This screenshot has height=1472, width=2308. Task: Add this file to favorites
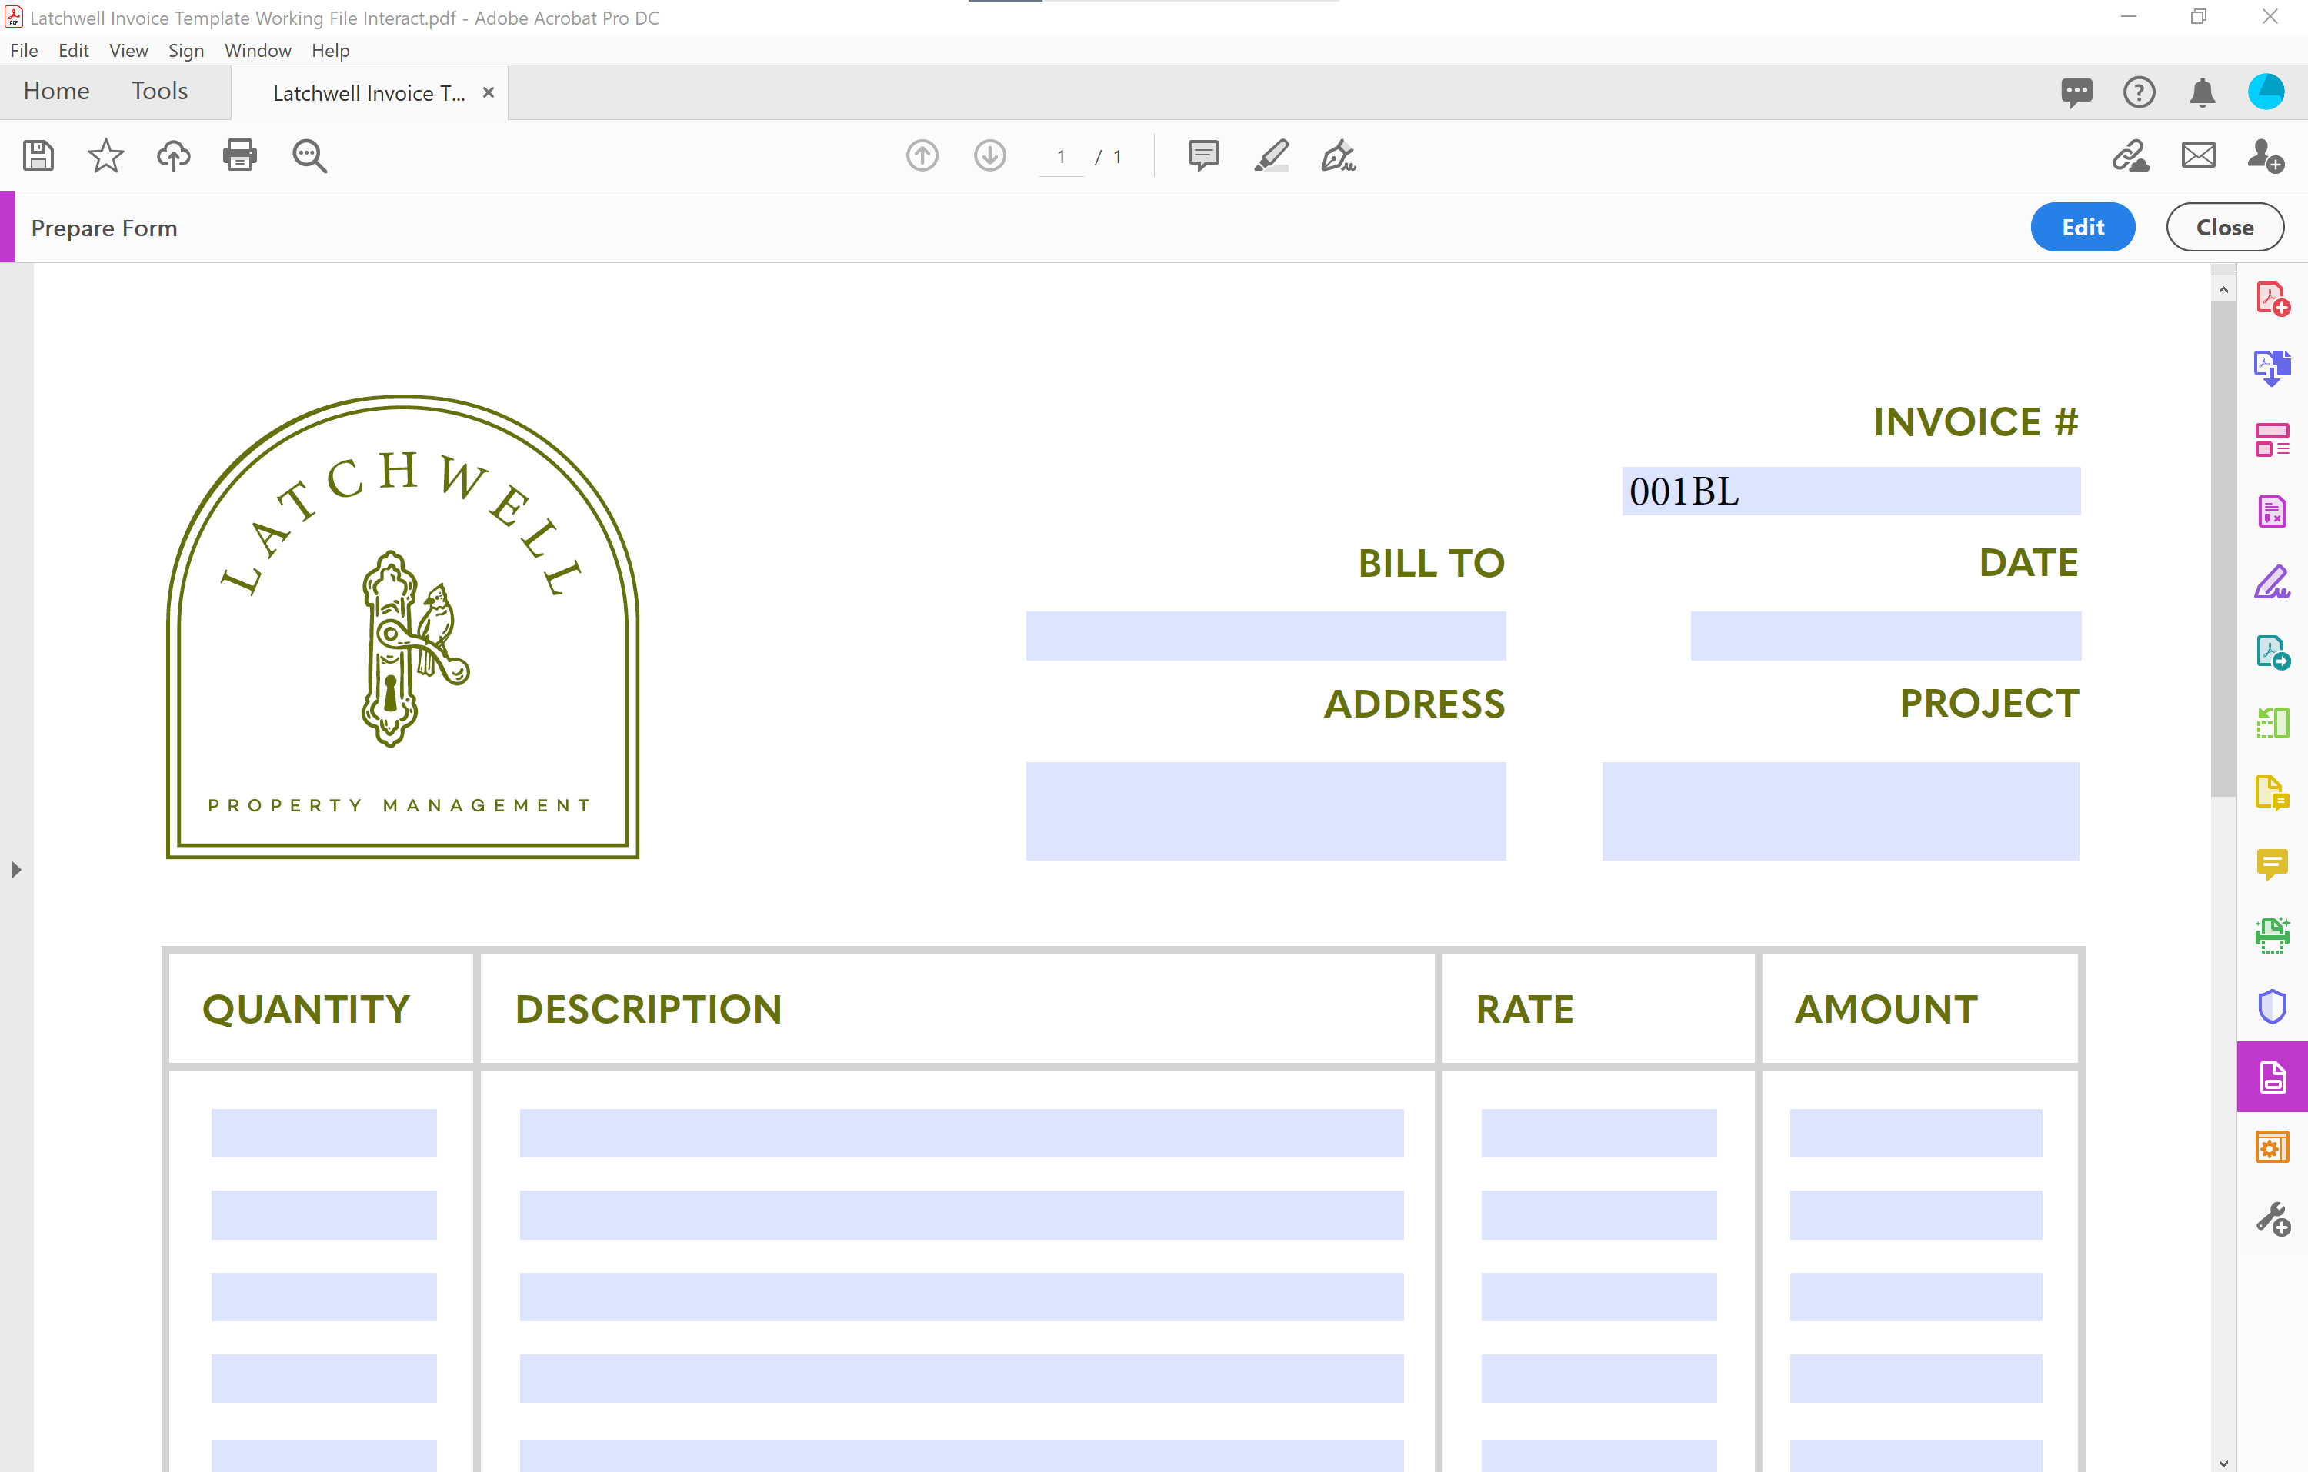105,155
